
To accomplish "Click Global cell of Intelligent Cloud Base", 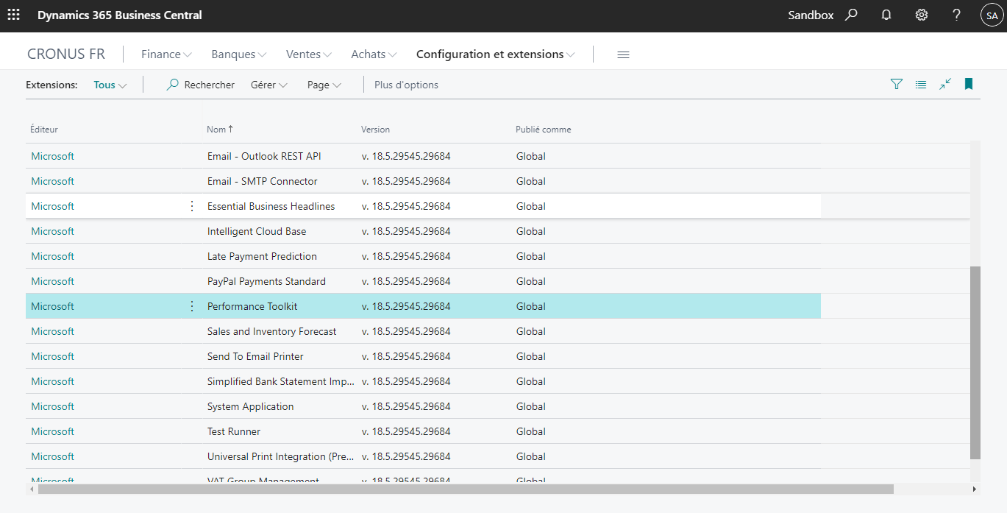I will [x=531, y=231].
